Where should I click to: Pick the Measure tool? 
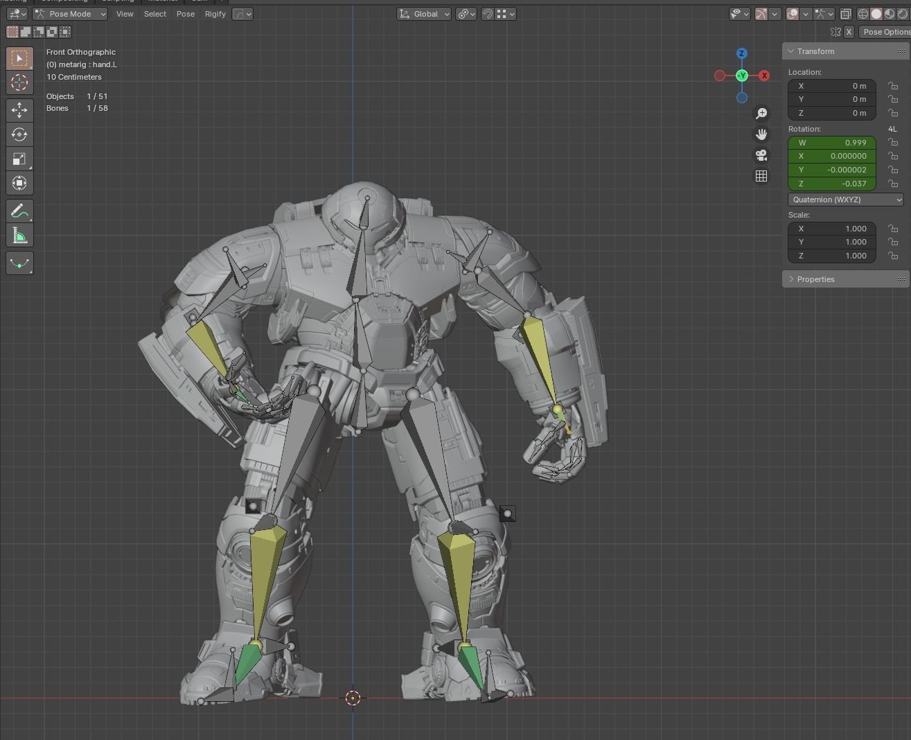click(x=19, y=236)
